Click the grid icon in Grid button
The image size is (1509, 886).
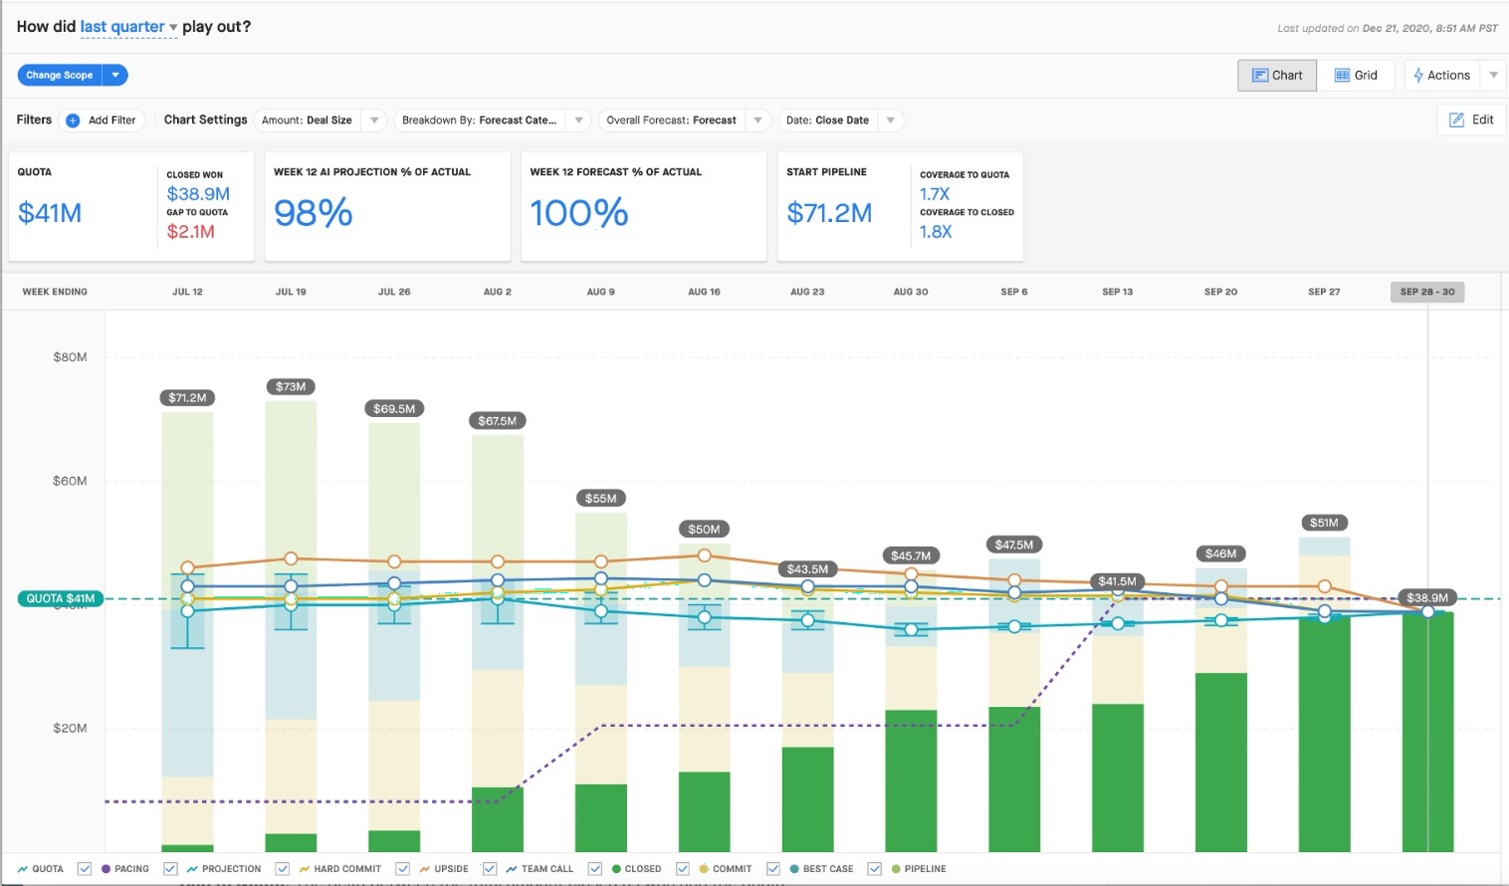point(1342,76)
